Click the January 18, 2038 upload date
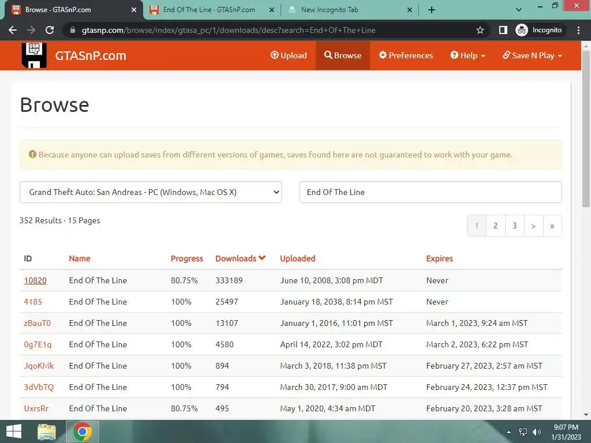591x443 pixels. pos(336,302)
